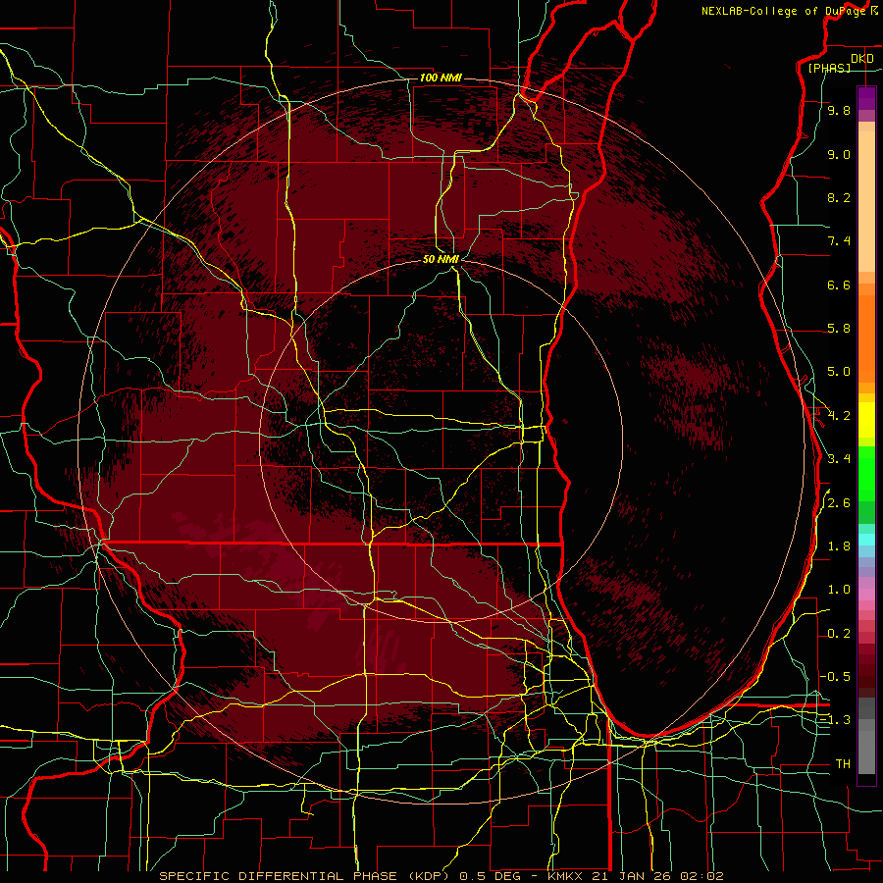Viewport: 883px width, 883px height.
Task: Click the cyan segment of color bar
Action: (866, 540)
